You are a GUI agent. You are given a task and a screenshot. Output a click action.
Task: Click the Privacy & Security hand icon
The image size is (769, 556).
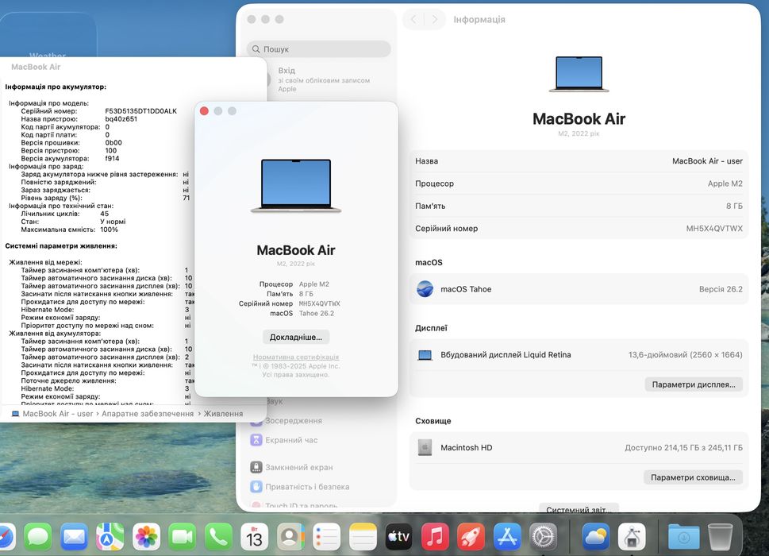point(256,487)
